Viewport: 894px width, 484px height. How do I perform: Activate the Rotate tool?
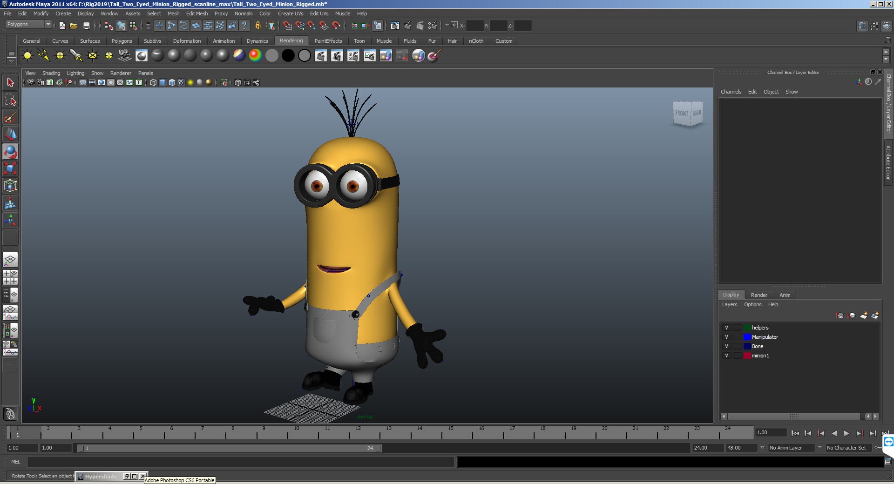tap(10, 152)
